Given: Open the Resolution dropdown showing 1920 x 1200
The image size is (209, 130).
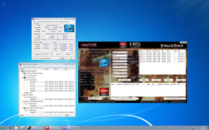Looking at the screenshot, I should click(120, 59).
